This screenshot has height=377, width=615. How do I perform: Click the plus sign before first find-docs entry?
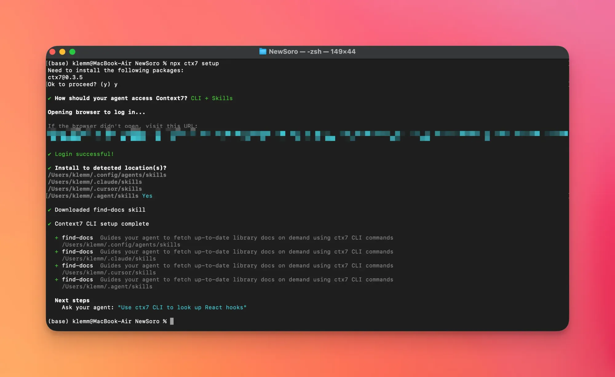pyautogui.click(x=57, y=238)
